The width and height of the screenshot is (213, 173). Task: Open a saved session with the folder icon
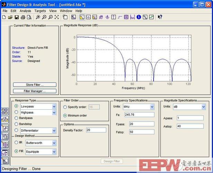[x=10, y=17]
